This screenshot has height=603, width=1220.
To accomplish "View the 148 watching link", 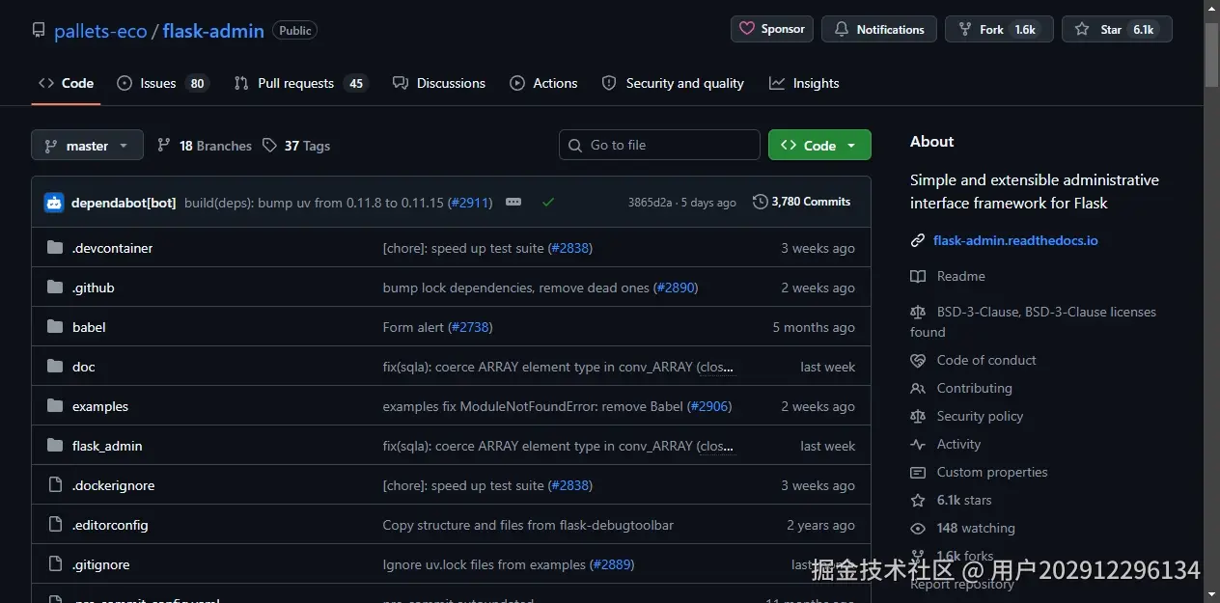I will pos(976,528).
